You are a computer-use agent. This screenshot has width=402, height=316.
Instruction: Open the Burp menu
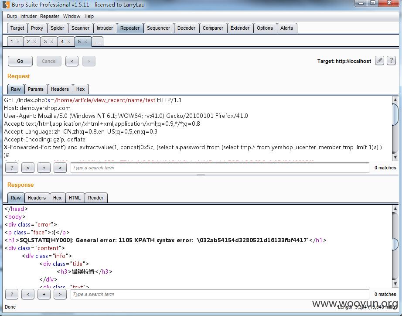(x=12, y=16)
